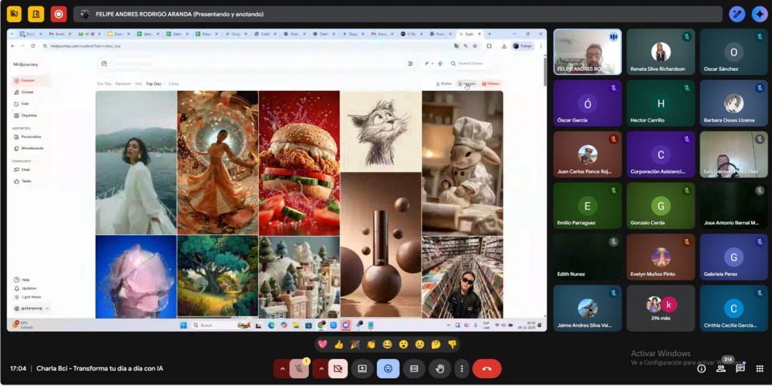The width and height of the screenshot is (772, 386).
Task: Show the participants list with 314 badge
Action: [721, 369]
